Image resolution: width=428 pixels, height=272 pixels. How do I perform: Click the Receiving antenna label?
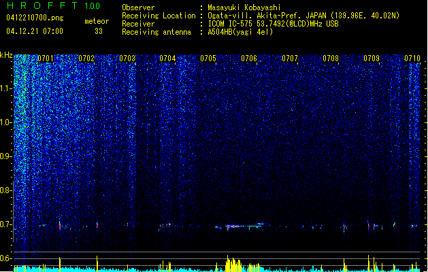click(157, 32)
